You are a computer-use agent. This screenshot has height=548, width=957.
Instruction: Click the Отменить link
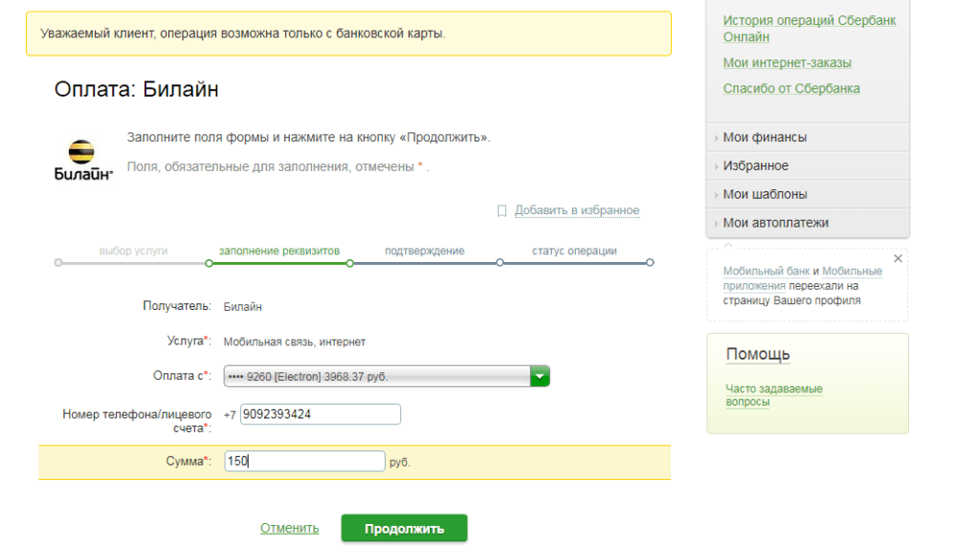pos(289,528)
